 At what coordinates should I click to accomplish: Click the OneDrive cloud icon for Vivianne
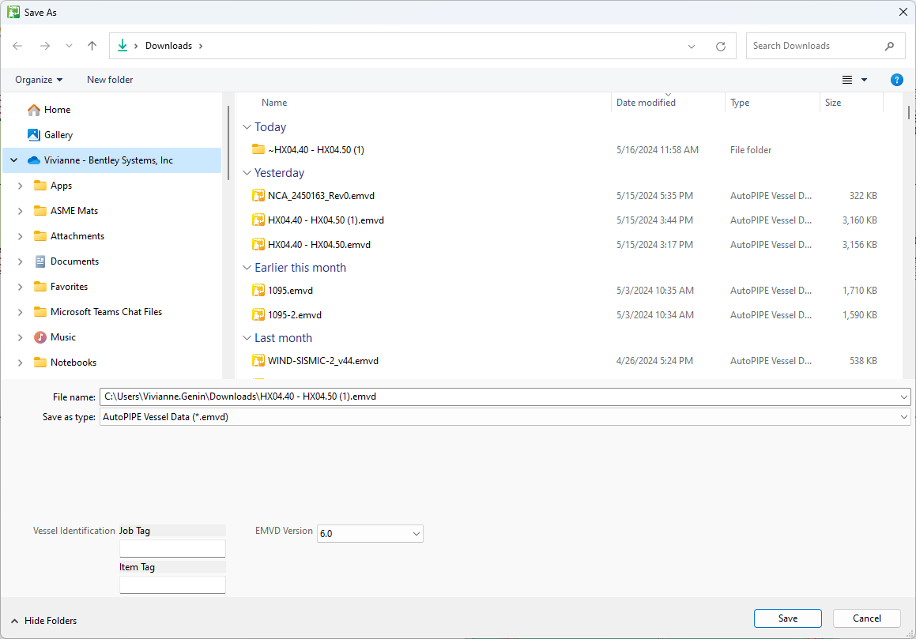[x=34, y=160]
